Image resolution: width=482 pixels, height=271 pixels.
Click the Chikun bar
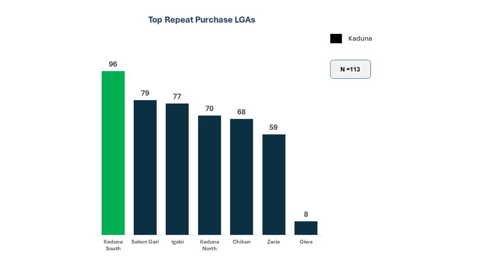(241, 176)
